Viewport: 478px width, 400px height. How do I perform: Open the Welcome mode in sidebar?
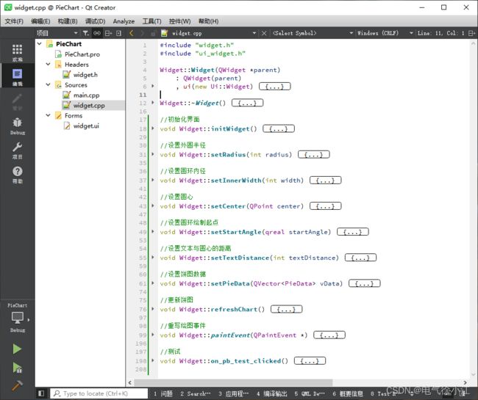(x=17, y=52)
